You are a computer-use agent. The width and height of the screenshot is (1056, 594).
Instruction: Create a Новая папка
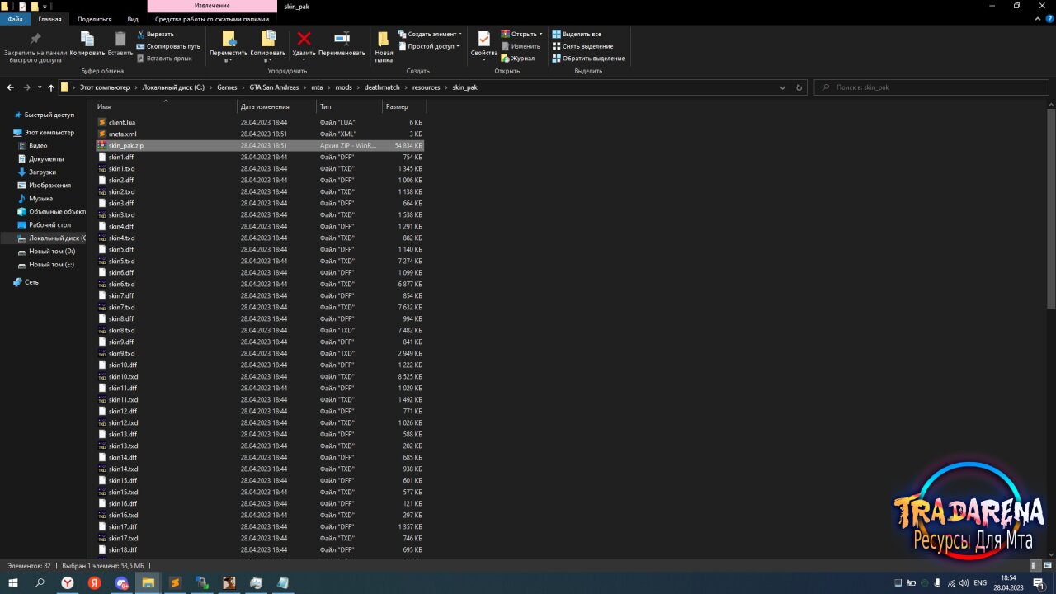tap(384, 47)
